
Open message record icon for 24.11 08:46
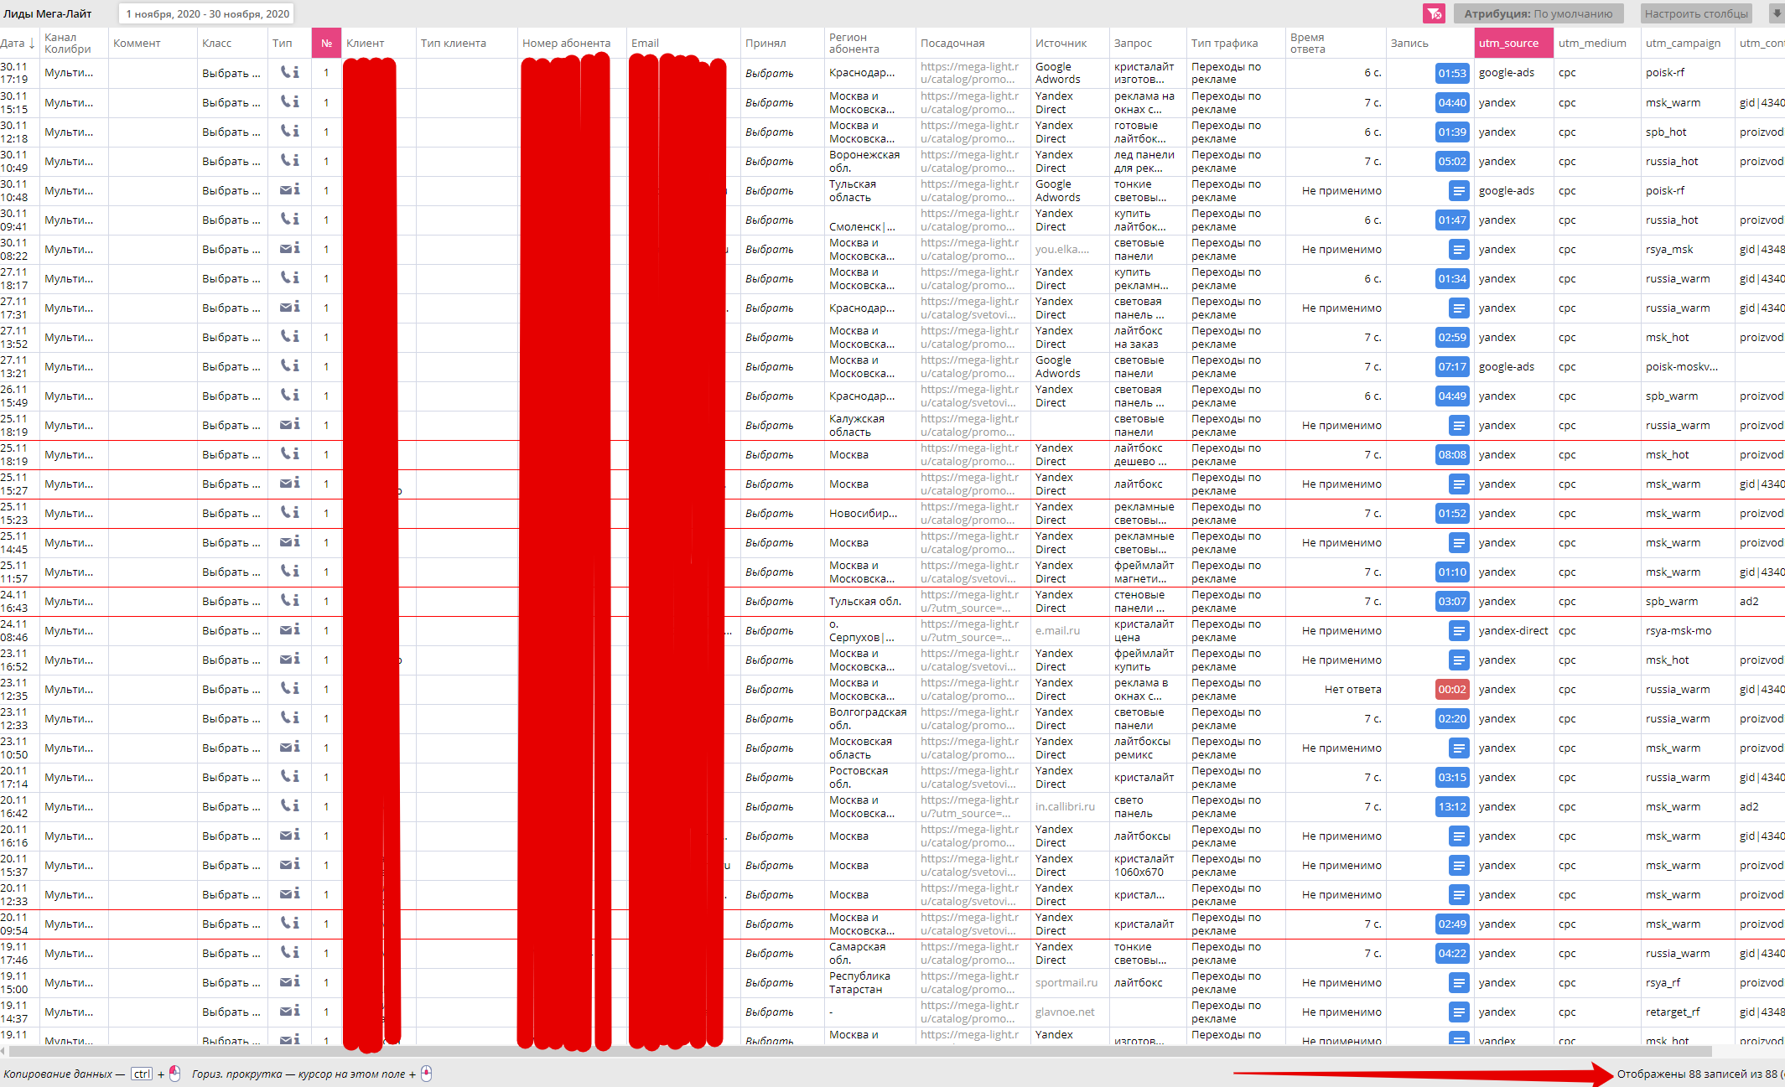pyautogui.click(x=1459, y=631)
